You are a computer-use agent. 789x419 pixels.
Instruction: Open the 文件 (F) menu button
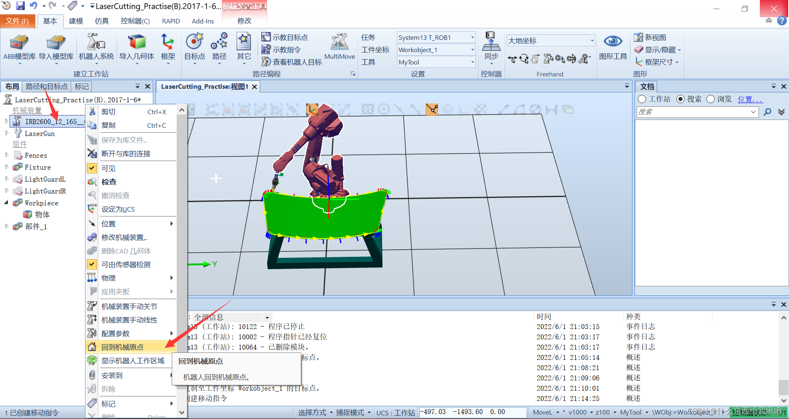tap(17, 21)
